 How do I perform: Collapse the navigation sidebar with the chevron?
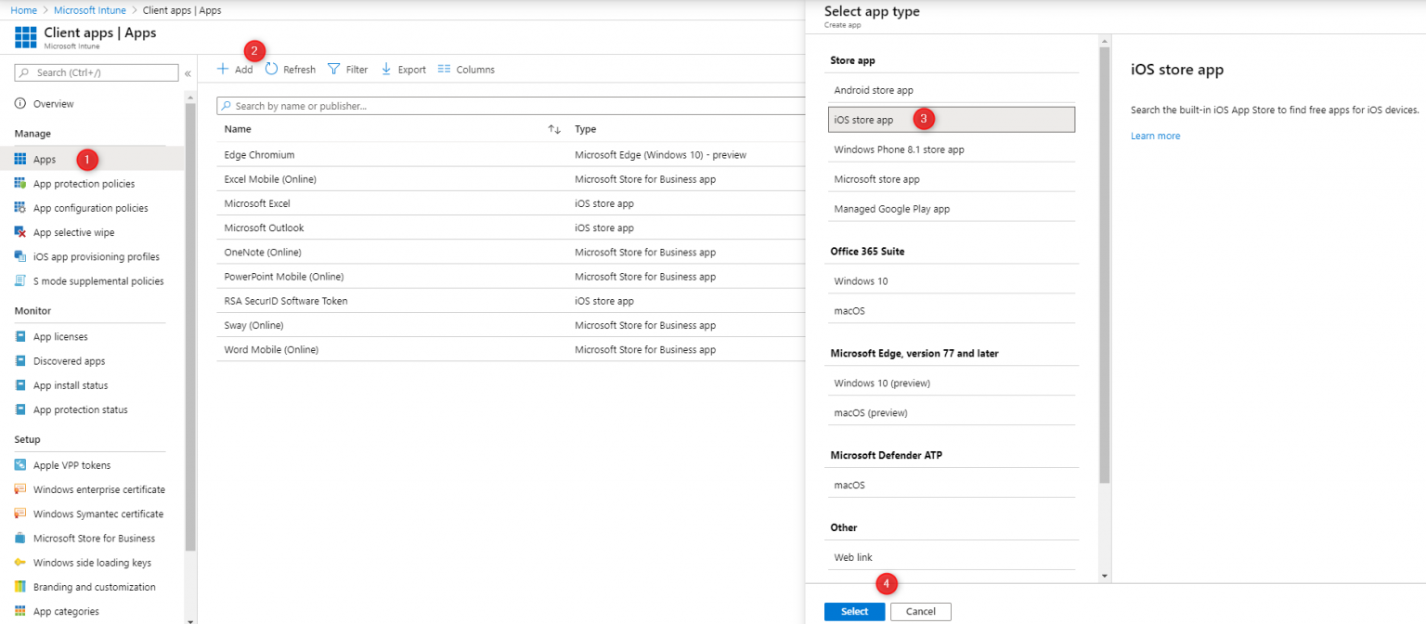click(x=188, y=73)
